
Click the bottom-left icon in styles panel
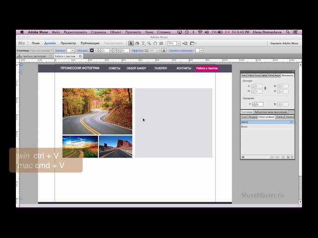(243, 157)
